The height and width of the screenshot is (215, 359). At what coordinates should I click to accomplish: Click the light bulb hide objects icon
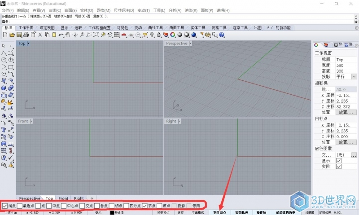(152, 35)
